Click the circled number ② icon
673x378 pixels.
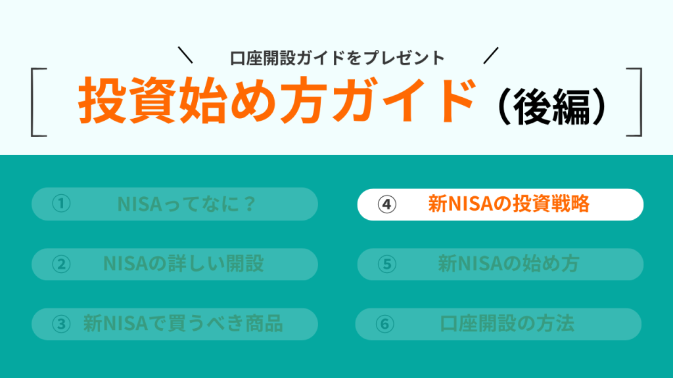pos(61,264)
